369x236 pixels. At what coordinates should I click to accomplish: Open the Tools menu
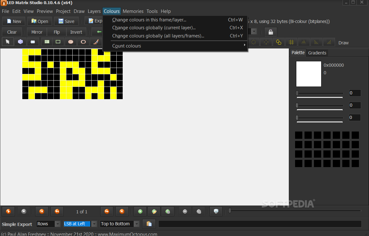(152, 11)
